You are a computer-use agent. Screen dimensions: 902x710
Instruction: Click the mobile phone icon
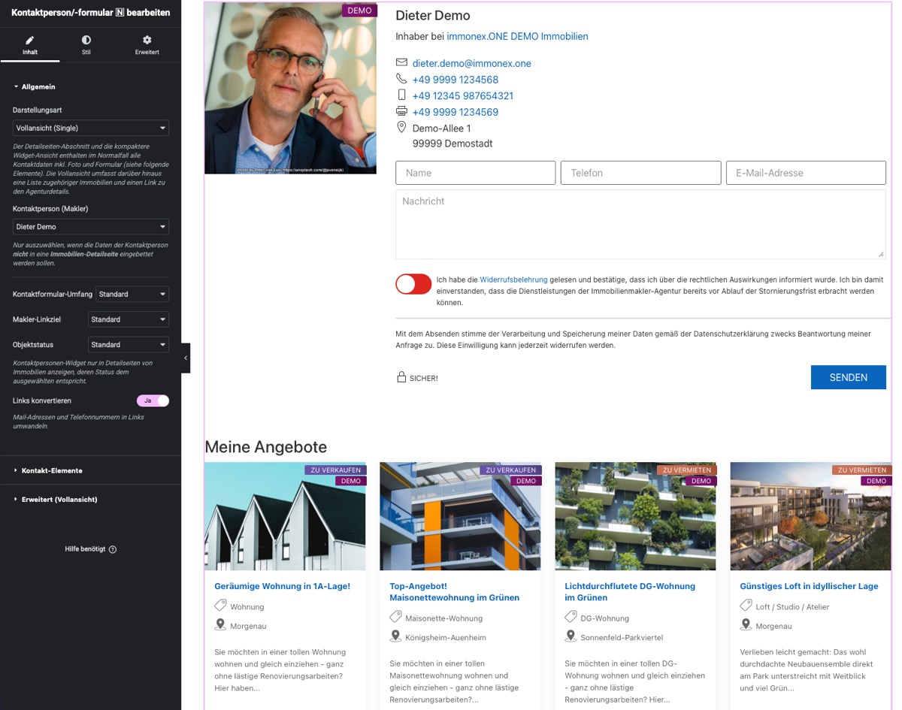(401, 95)
